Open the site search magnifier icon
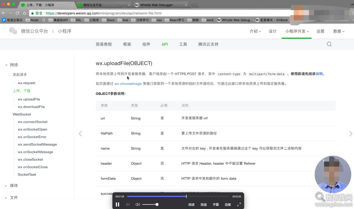The height and width of the screenshot is (209, 354). pos(329,44)
